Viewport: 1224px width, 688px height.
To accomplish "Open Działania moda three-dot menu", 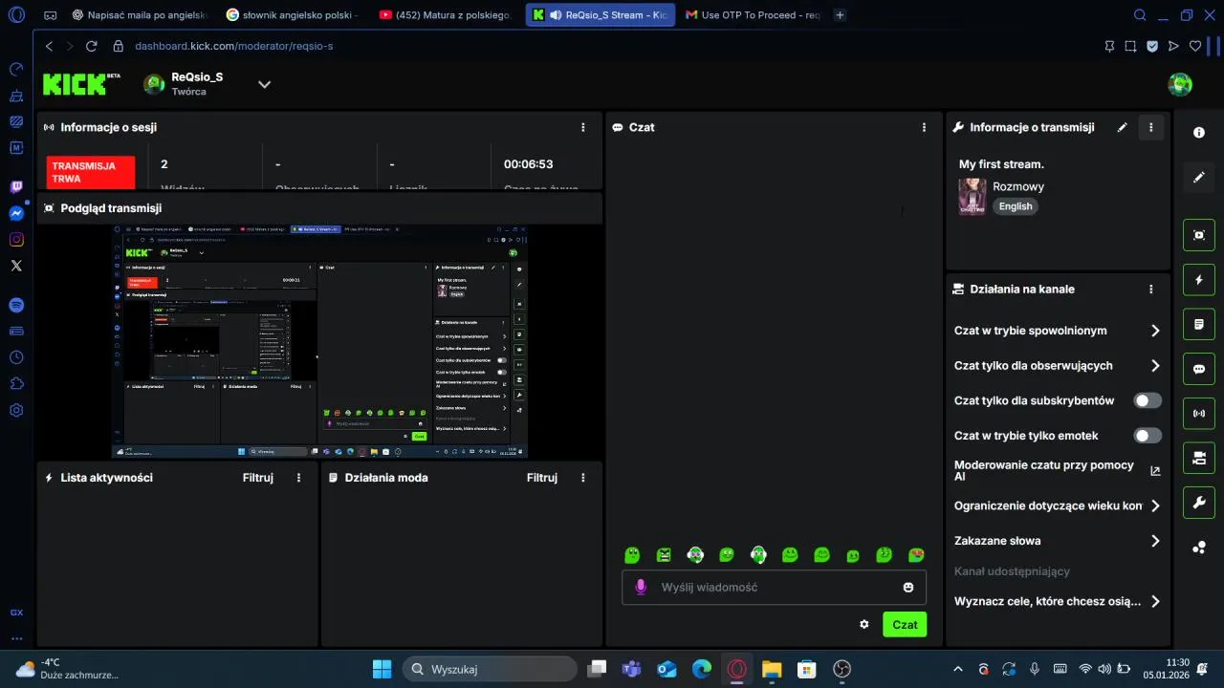I will click(583, 478).
